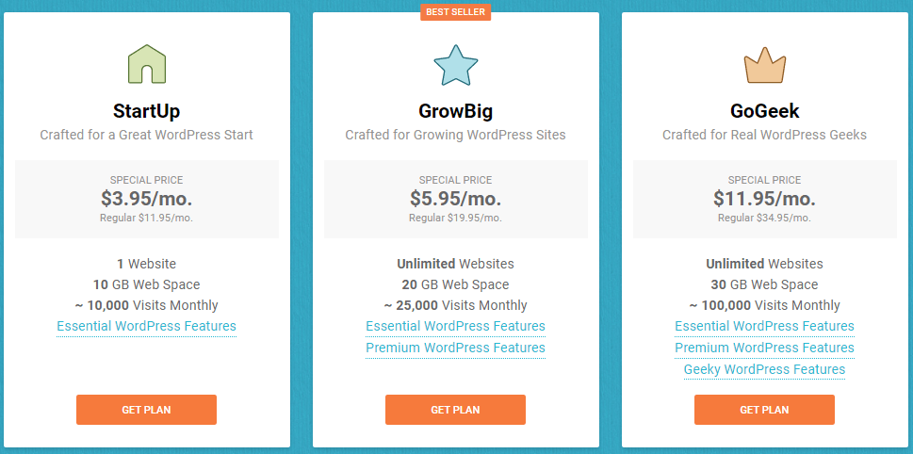Click the BEST SELLER badge
This screenshot has height=454, width=913.
[x=455, y=12]
